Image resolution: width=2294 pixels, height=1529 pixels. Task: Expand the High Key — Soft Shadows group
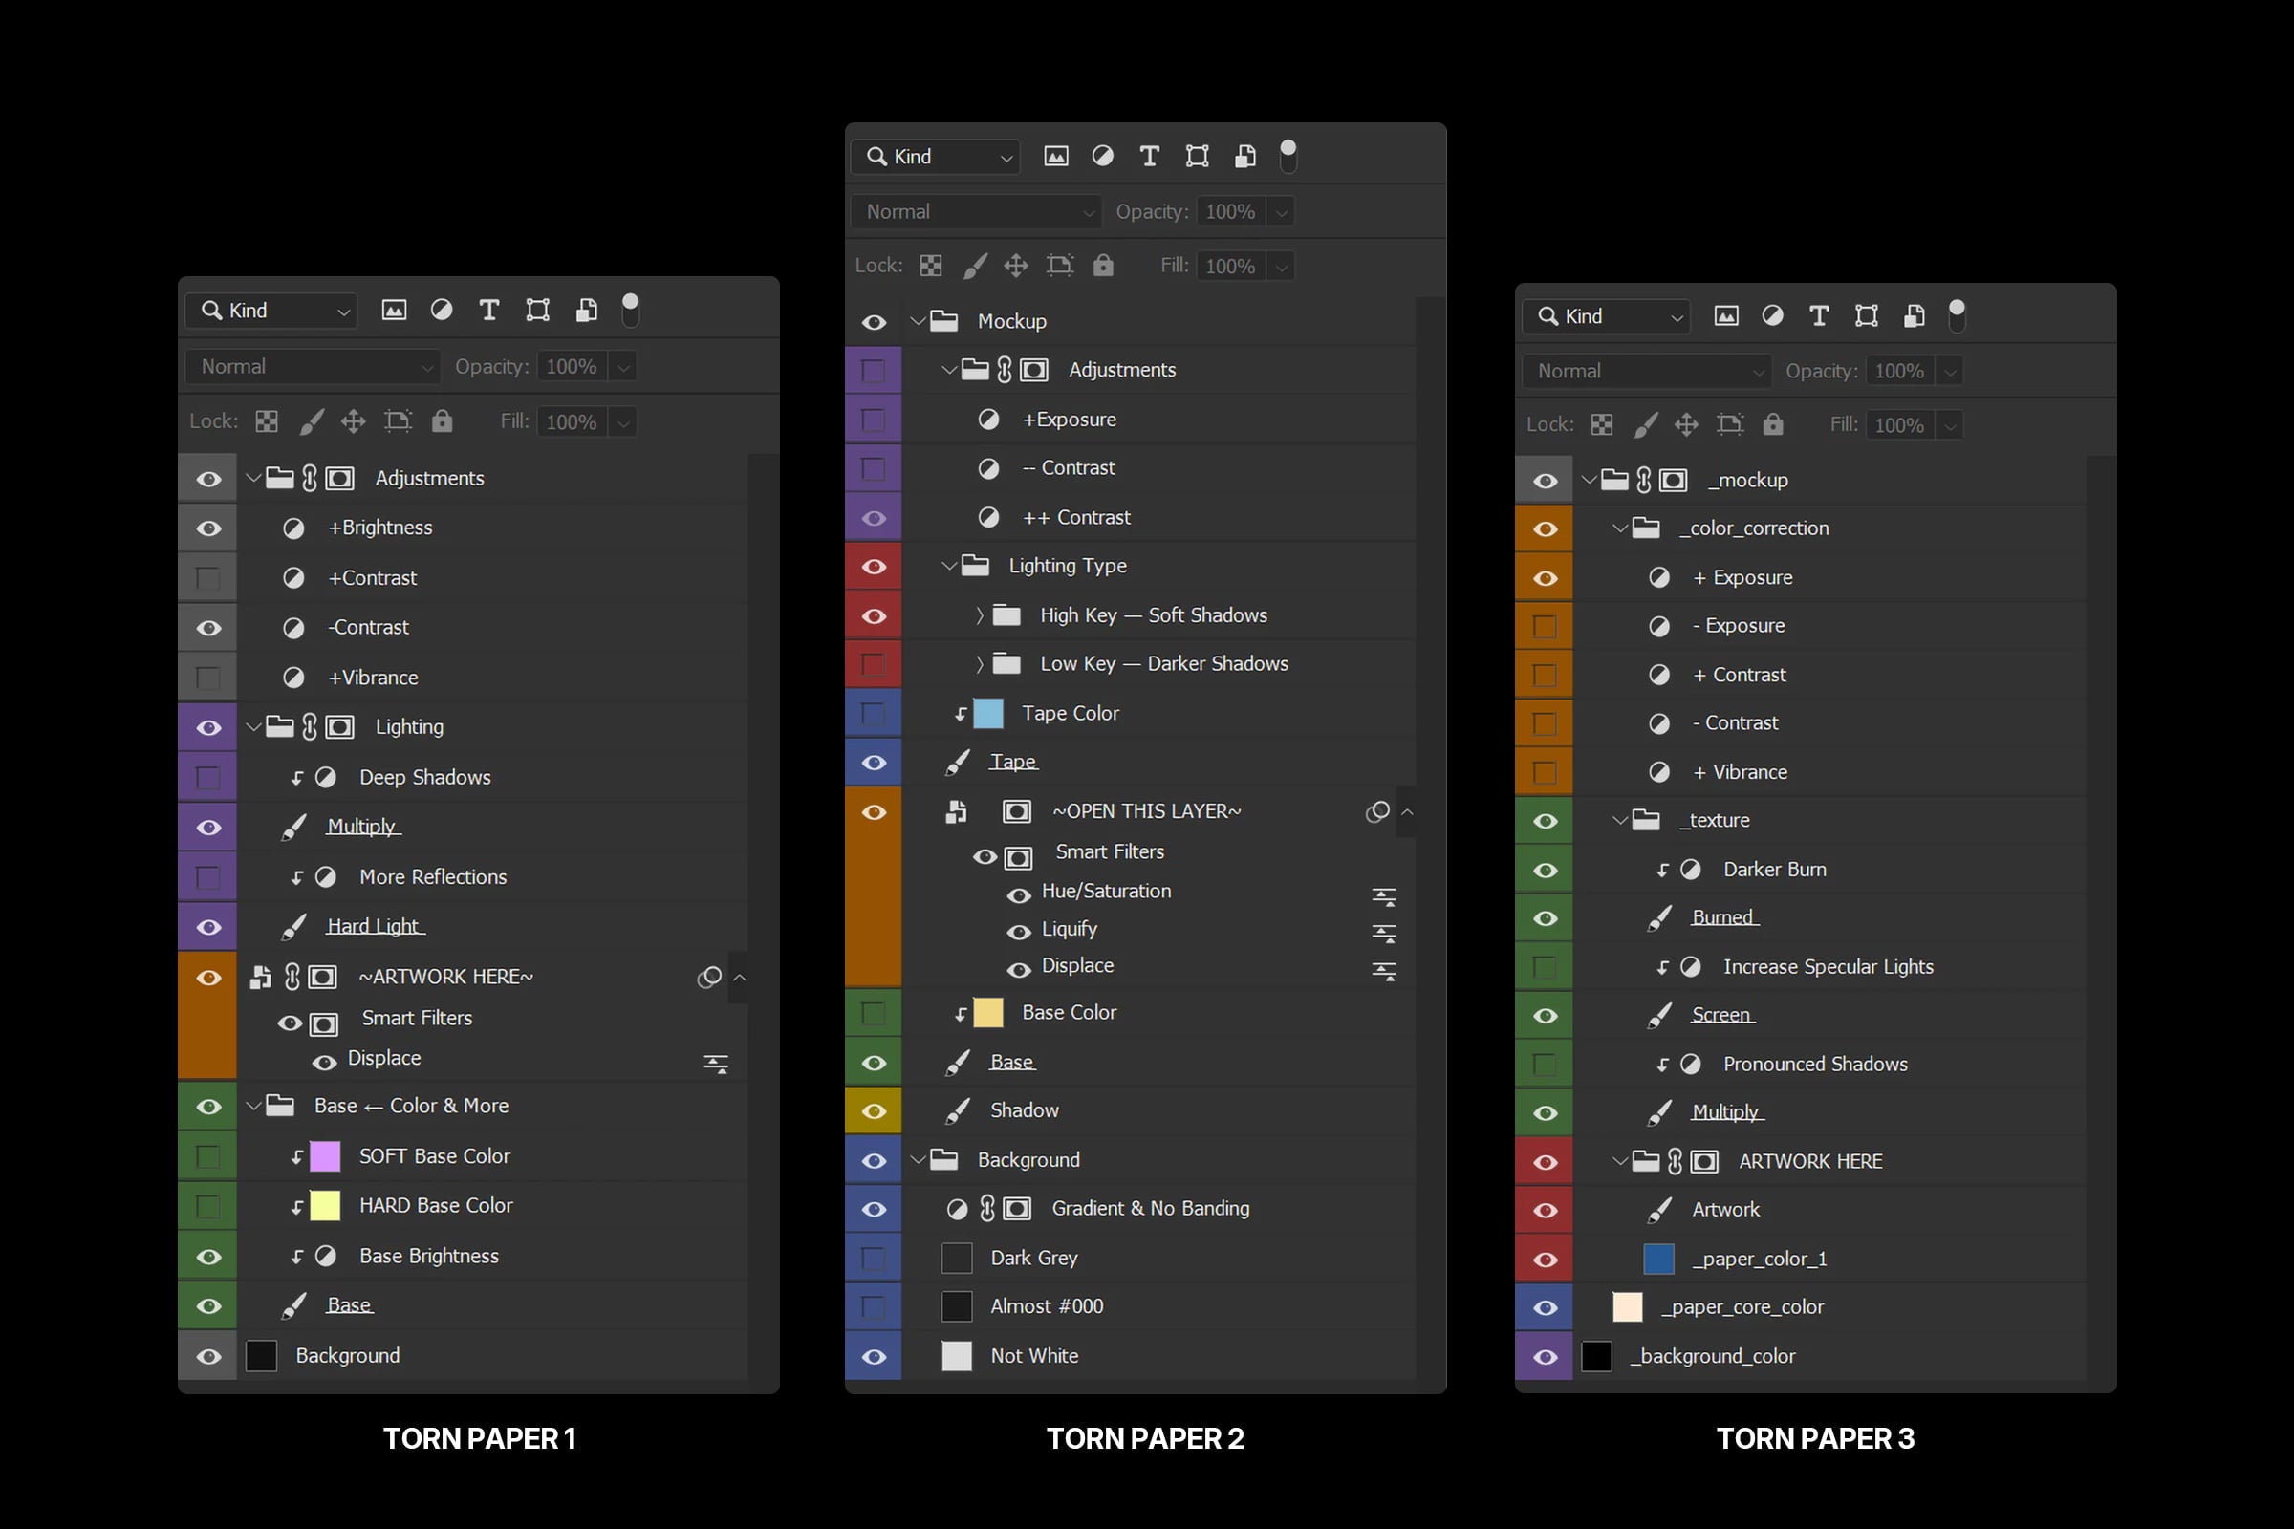click(979, 615)
